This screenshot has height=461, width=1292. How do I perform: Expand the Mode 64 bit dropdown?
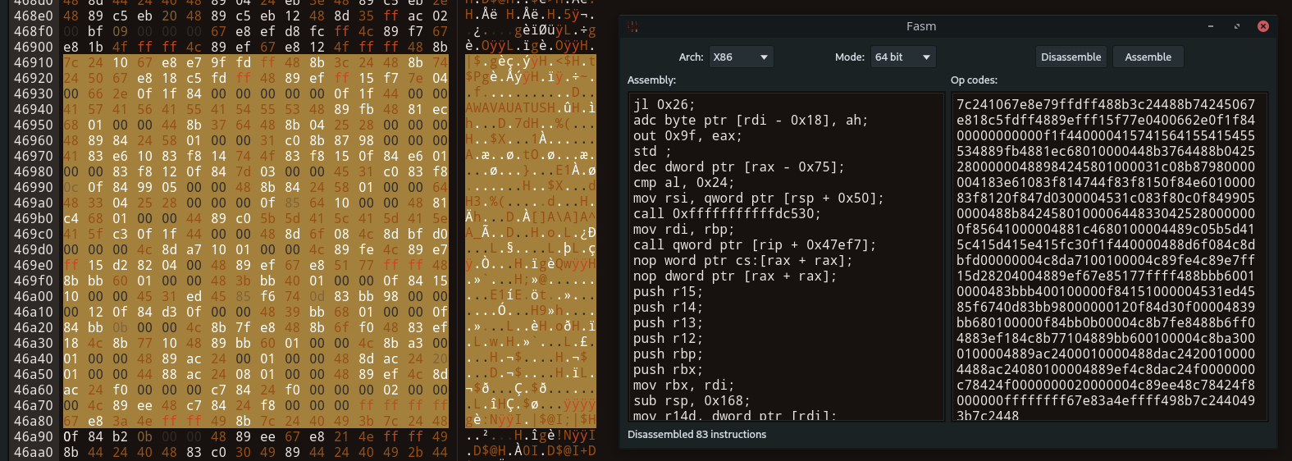(902, 57)
